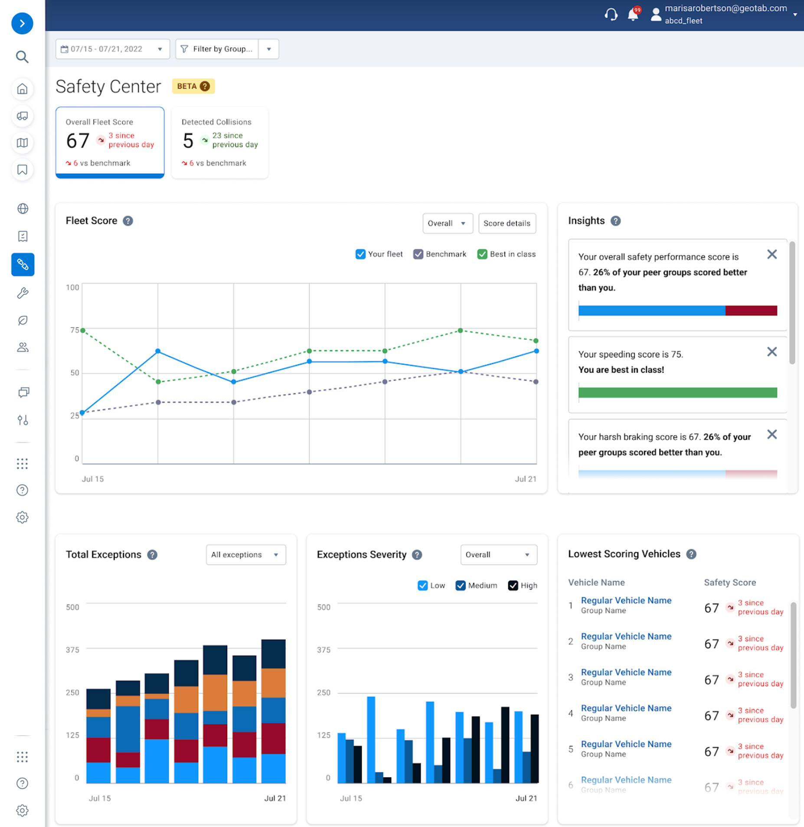Open the first Regular Vehicle Name link
The image size is (804, 827).
click(x=626, y=600)
